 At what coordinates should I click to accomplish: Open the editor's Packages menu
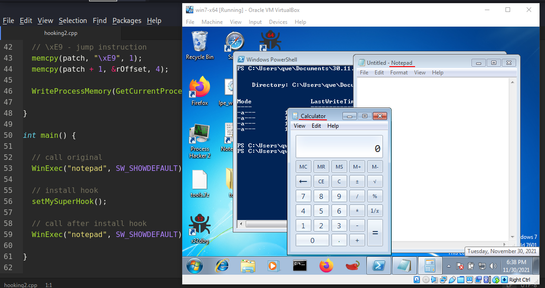pyautogui.click(x=127, y=21)
